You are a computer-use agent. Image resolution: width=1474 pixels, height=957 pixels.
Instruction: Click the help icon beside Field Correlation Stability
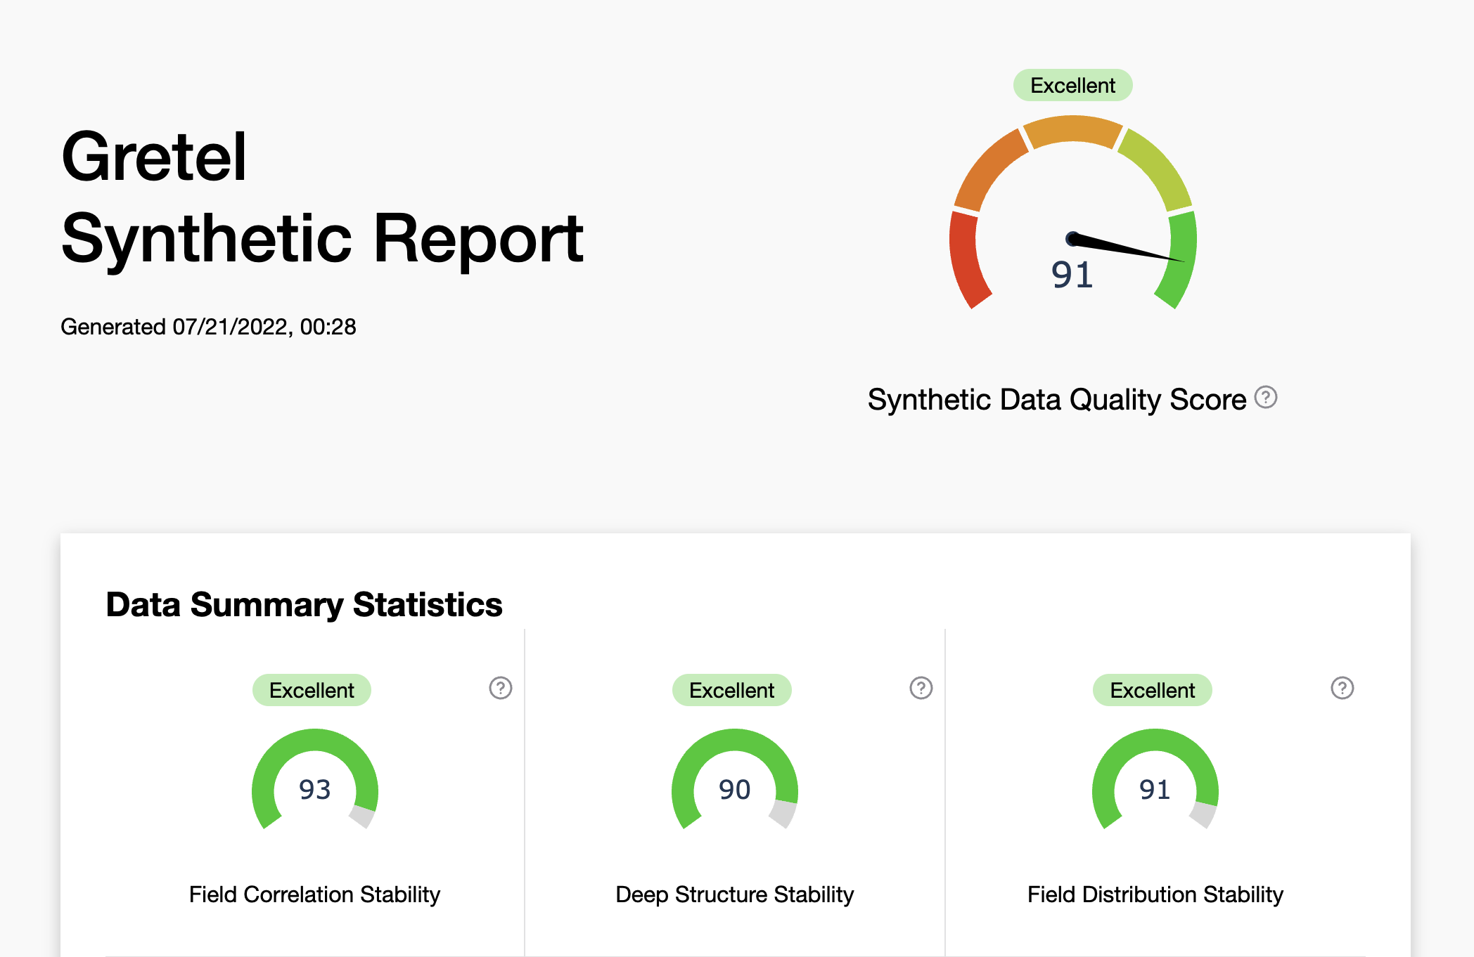pyautogui.click(x=500, y=689)
